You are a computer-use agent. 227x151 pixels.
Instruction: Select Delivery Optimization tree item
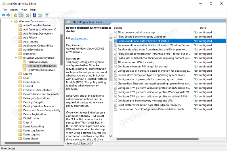click(x=36, y=98)
